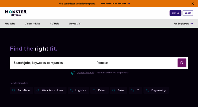Click the Sign Up With Monster+ link
This screenshot has width=198, height=107.
[113, 4]
